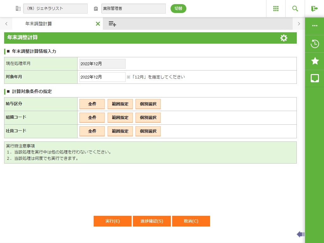
Task: Click the add new tab icon
Action: [112, 24]
